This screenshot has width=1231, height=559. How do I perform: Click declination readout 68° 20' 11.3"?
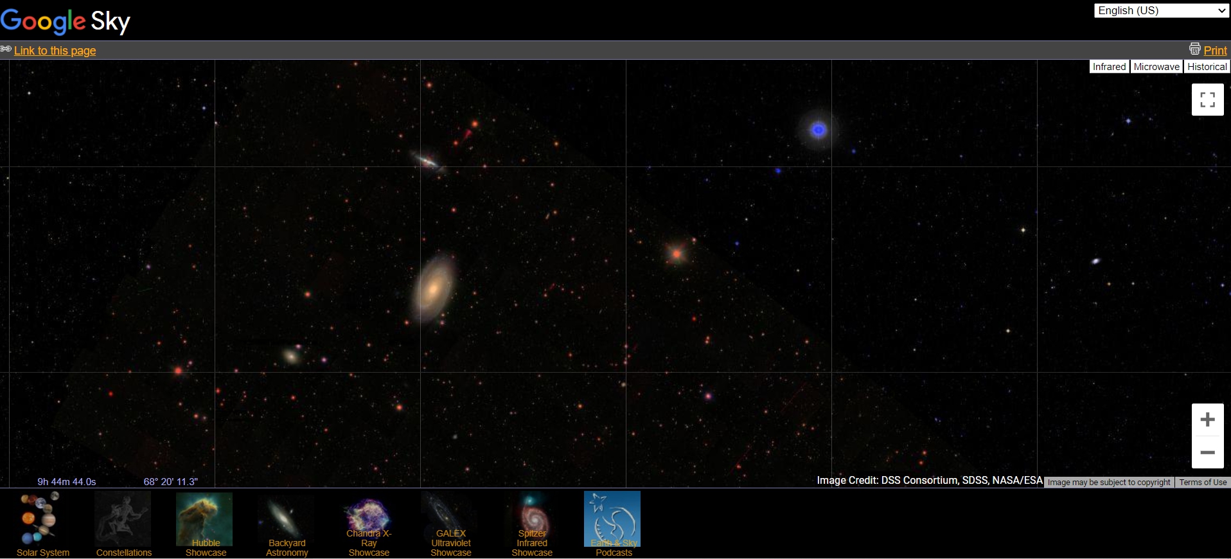click(x=171, y=482)
